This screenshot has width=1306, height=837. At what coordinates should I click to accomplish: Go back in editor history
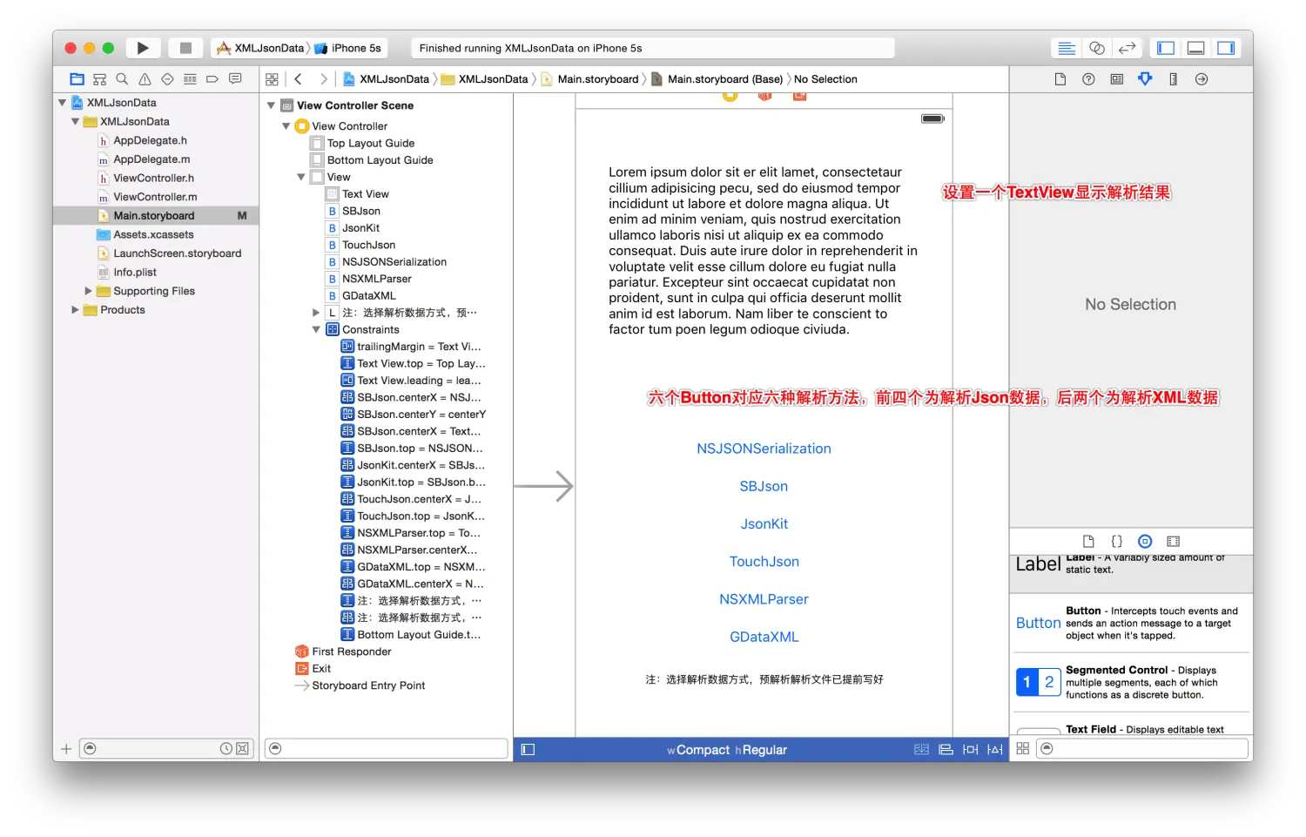[x=298, y=79]
